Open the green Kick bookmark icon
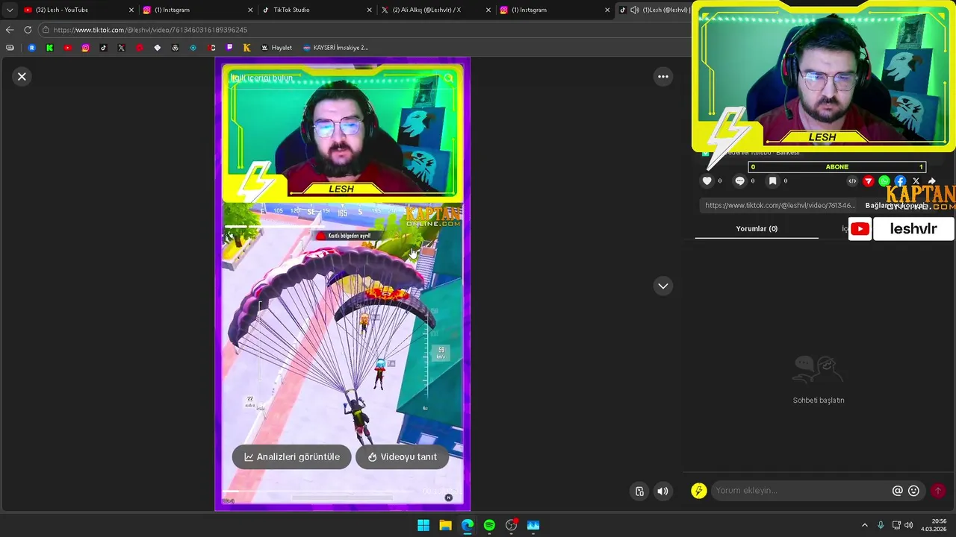956x537 pixels. pyautogui.click(x=49, y=48)
